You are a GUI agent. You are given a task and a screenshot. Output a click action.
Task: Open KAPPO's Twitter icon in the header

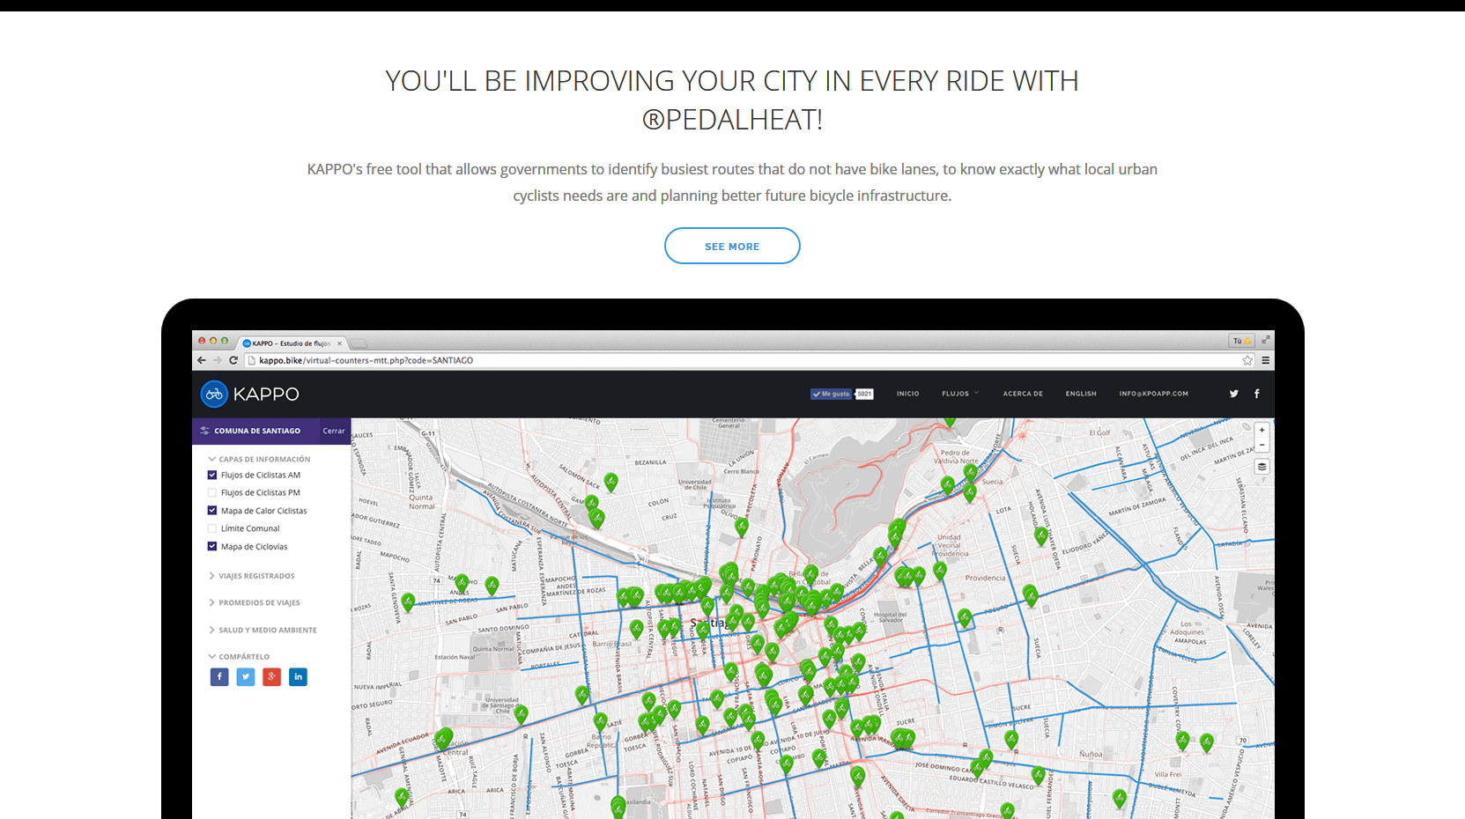1234,394
